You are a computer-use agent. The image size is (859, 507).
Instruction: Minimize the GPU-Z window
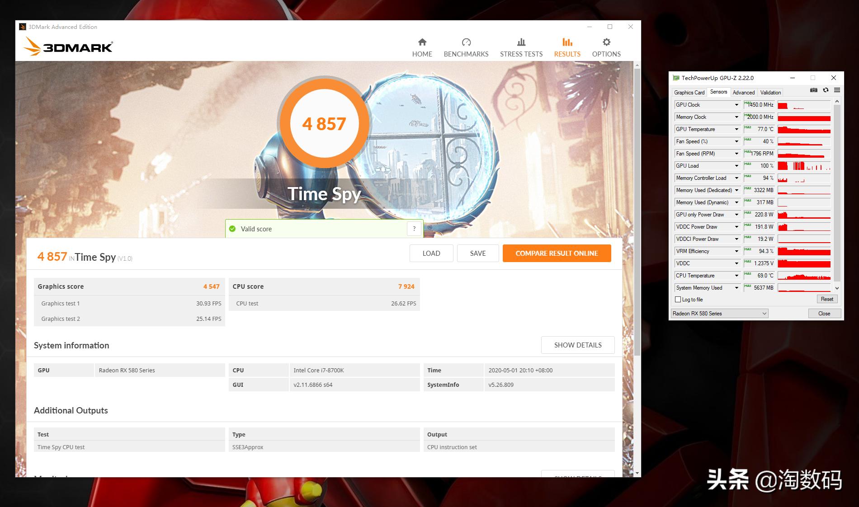(x=792, y=78)
